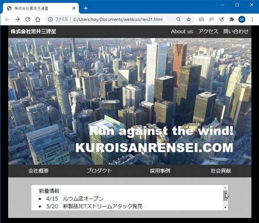Go to the プロダクト menu item
The width and height of the screenshot is (259, 223).
point(99,171)
